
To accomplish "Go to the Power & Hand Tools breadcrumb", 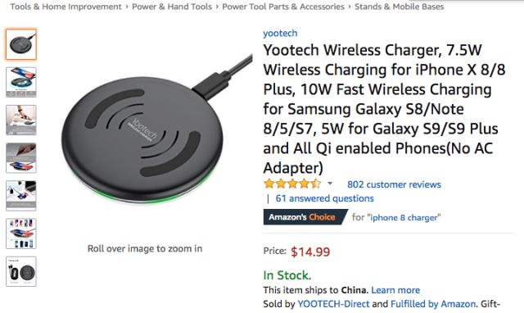I will [172, 7].
